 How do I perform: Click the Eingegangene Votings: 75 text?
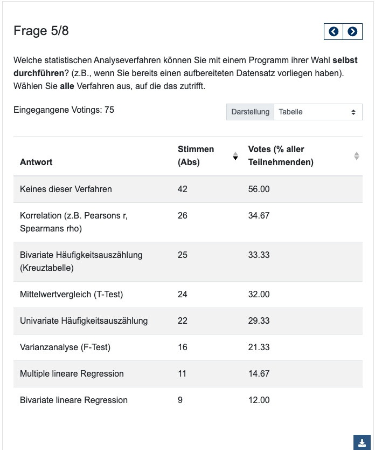coord(64,110)
